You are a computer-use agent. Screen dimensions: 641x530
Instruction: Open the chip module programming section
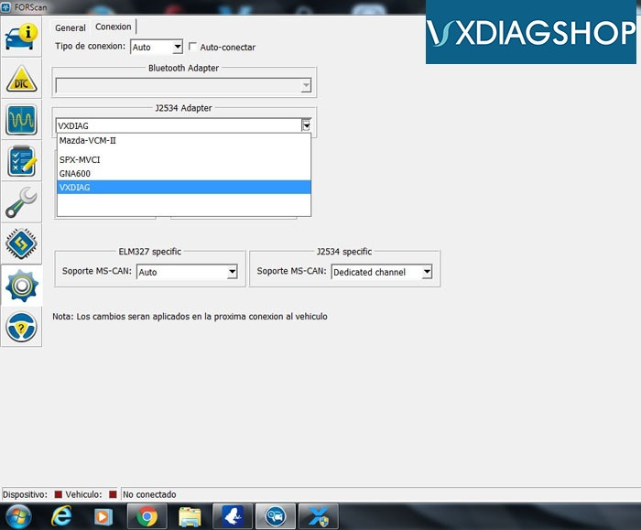tap(20, 243)
